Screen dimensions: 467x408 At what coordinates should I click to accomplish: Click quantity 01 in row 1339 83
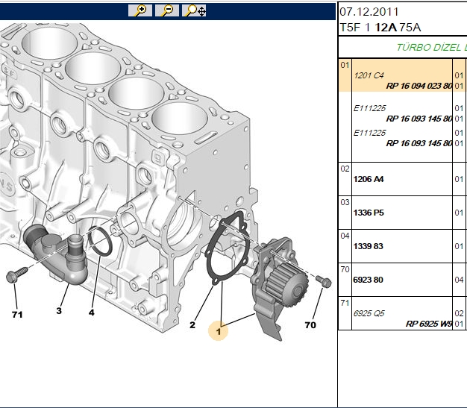point(459,246)
